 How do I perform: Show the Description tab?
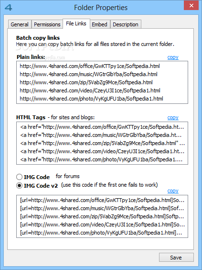[x=126, y=24]
